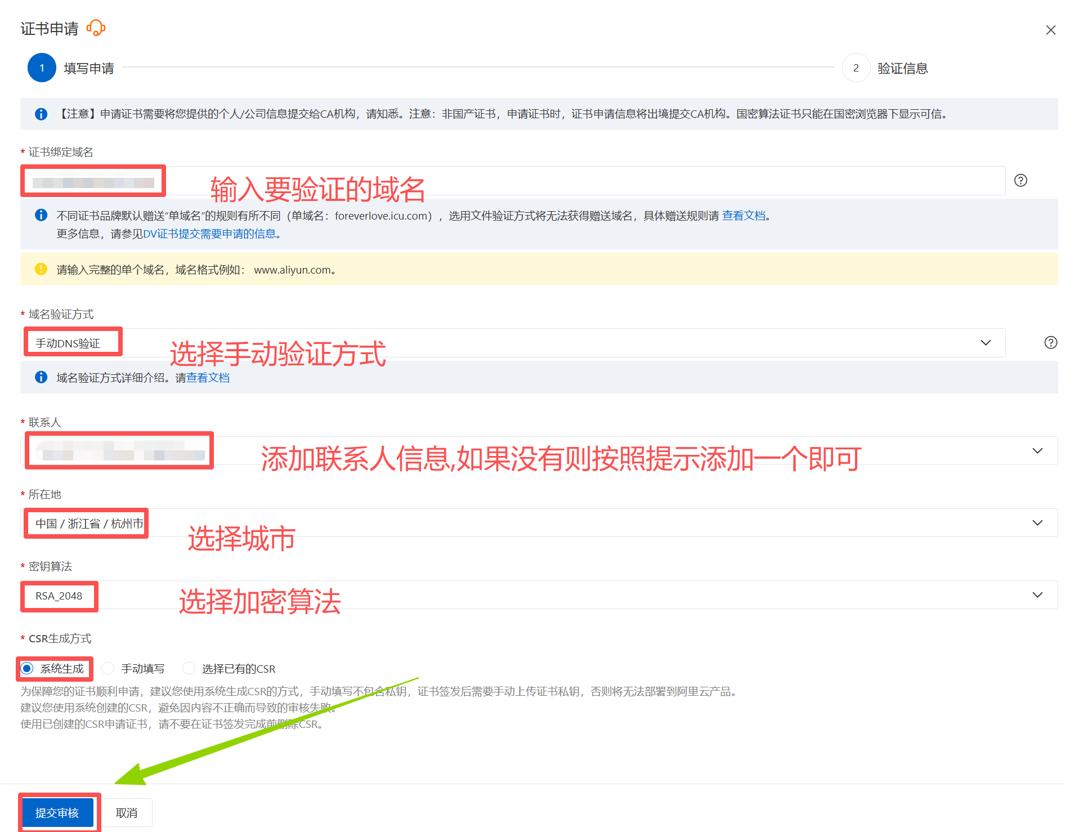The width and height of the screenshot is (1065, 832).
Task: Click the 证书绑定域名 input field
Action: 513,181
